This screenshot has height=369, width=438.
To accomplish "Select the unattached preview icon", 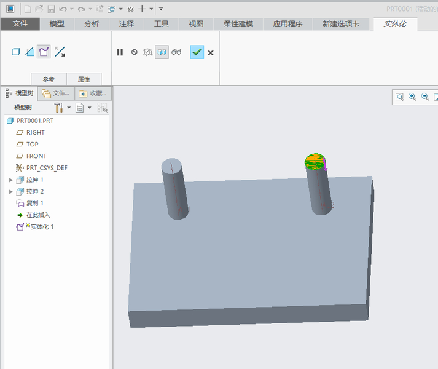I will pos(148,52).
